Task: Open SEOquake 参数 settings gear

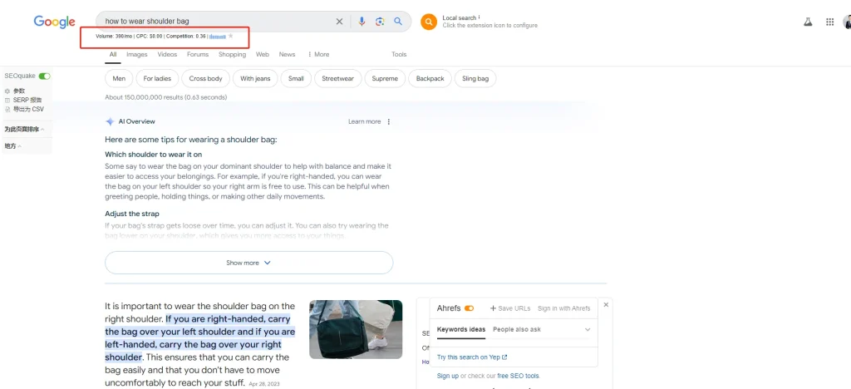Action: 7,91
